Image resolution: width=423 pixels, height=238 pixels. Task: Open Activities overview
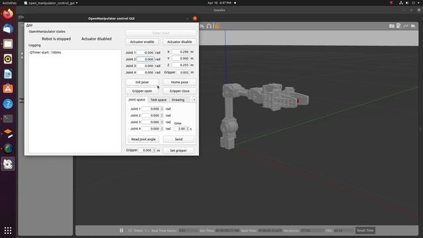tap(9, 3)
